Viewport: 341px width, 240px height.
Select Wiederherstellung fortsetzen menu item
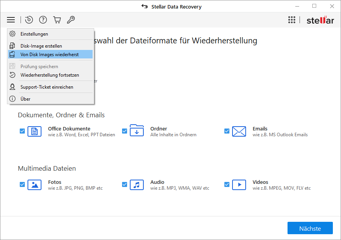click(x=50, y=75)
